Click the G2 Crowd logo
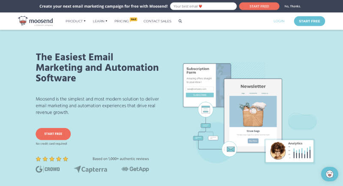This screenshot has width=343, height=186. [48, 169]
